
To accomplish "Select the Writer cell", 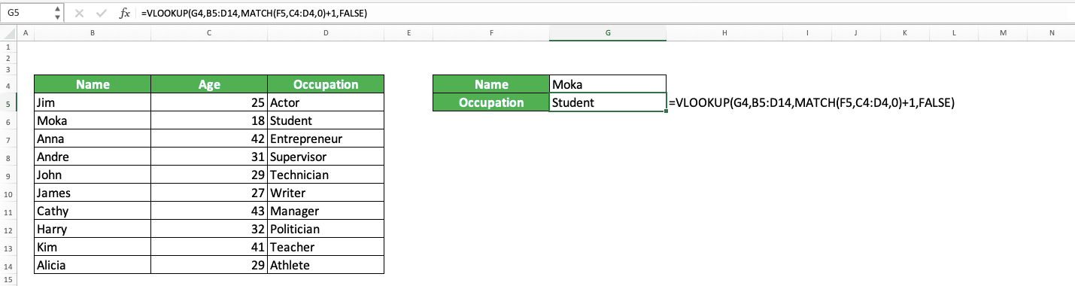I will pyautogui.click(x=325, y=193).
